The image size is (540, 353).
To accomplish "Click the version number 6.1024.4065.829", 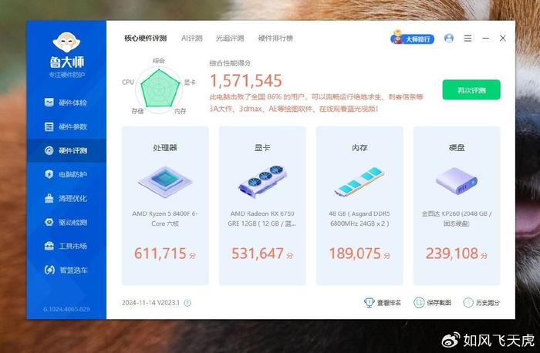I will [66, 309].
